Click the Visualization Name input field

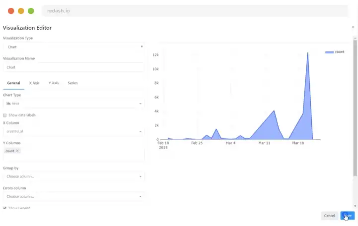[73, 67]
